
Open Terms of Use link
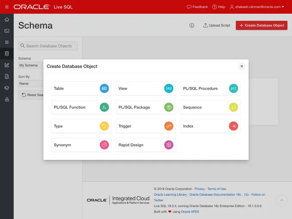[x=216, y=189]
